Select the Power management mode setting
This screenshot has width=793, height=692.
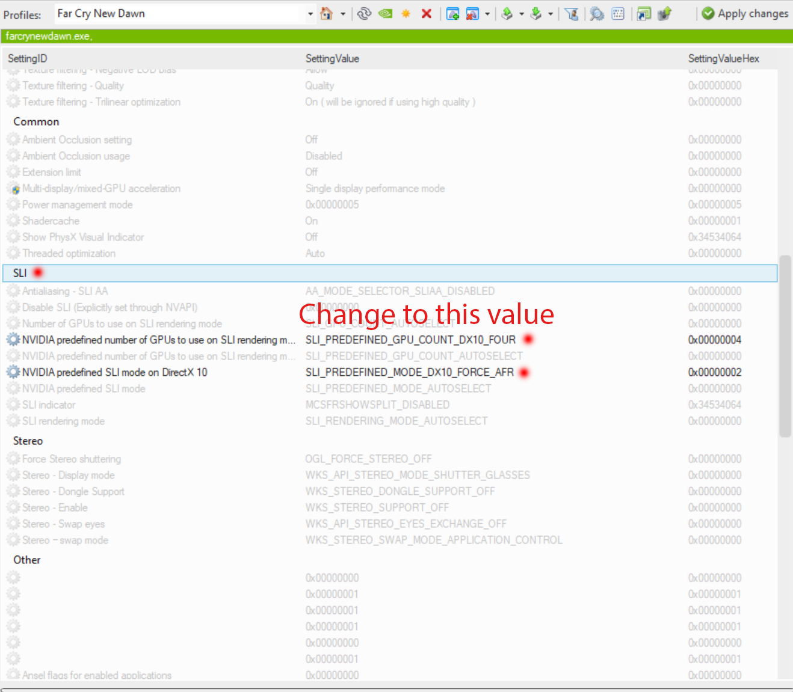pos(78,204)
